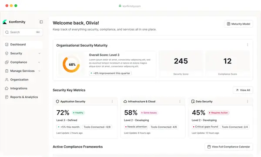The image size is (261, 157).
Task: Click the Organization people icon
Action: [x=7, y=80]
